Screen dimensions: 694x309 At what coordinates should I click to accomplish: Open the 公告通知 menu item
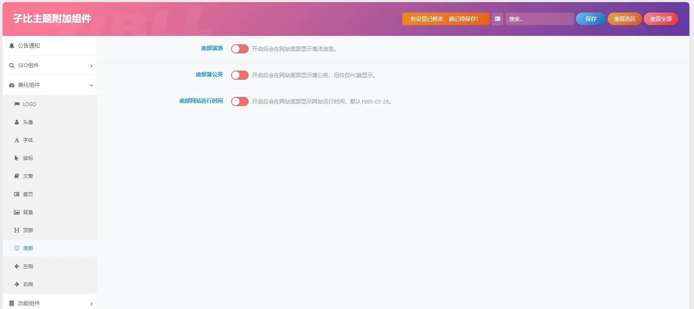(x=49, y=46)
